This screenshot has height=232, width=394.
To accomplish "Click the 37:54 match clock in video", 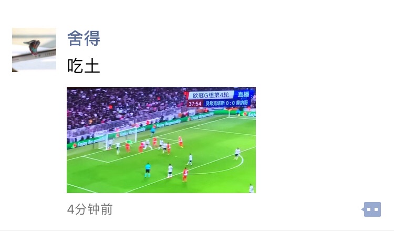I will tap(195, 104).
